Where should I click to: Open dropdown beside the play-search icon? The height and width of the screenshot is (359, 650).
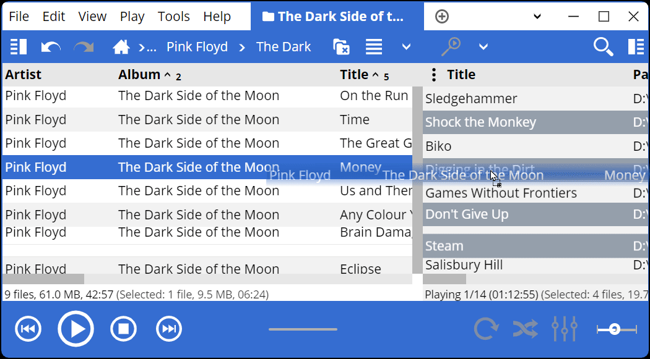click(x=483, y=47)
